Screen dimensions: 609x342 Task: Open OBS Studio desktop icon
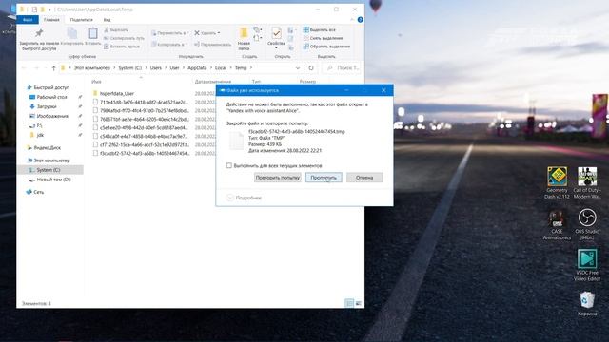click(x=587, y=224)
